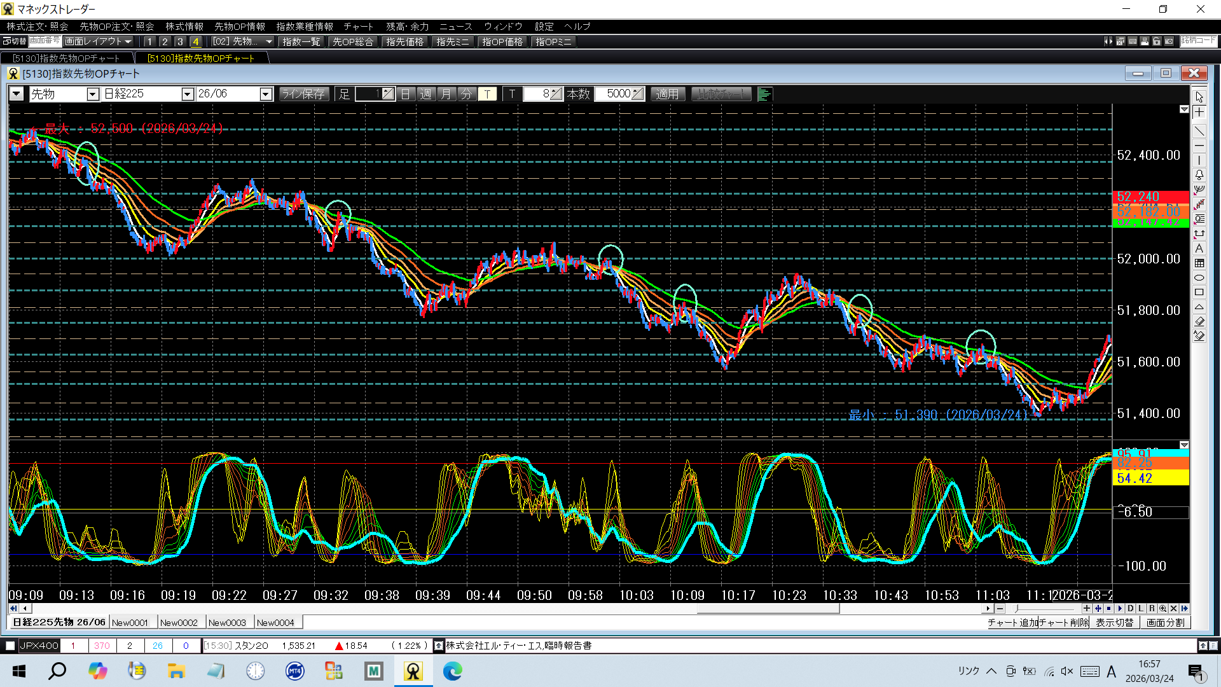Open Microsoft Edge from the taskbar
The width and height of the screenshot is (1221, 687).
tap(452, 671)
